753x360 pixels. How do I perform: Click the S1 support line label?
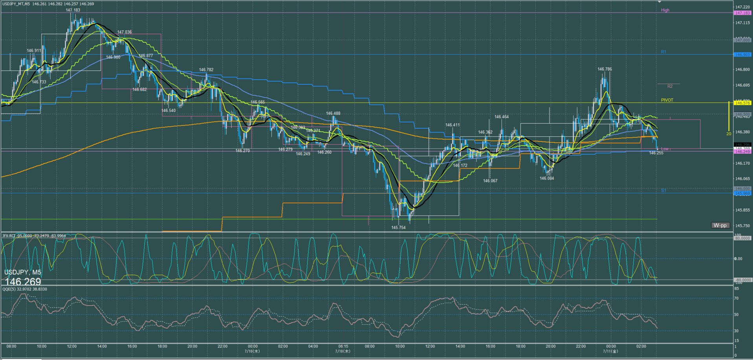(x=663, y=190)
